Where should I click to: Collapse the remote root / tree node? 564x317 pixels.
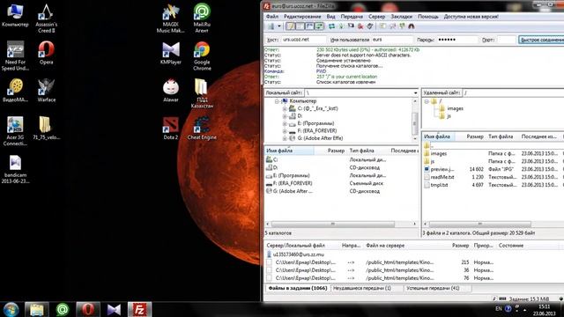click(427, 101)
